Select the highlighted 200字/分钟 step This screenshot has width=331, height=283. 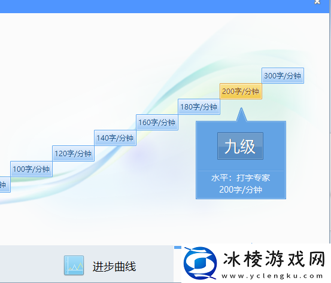241,91
